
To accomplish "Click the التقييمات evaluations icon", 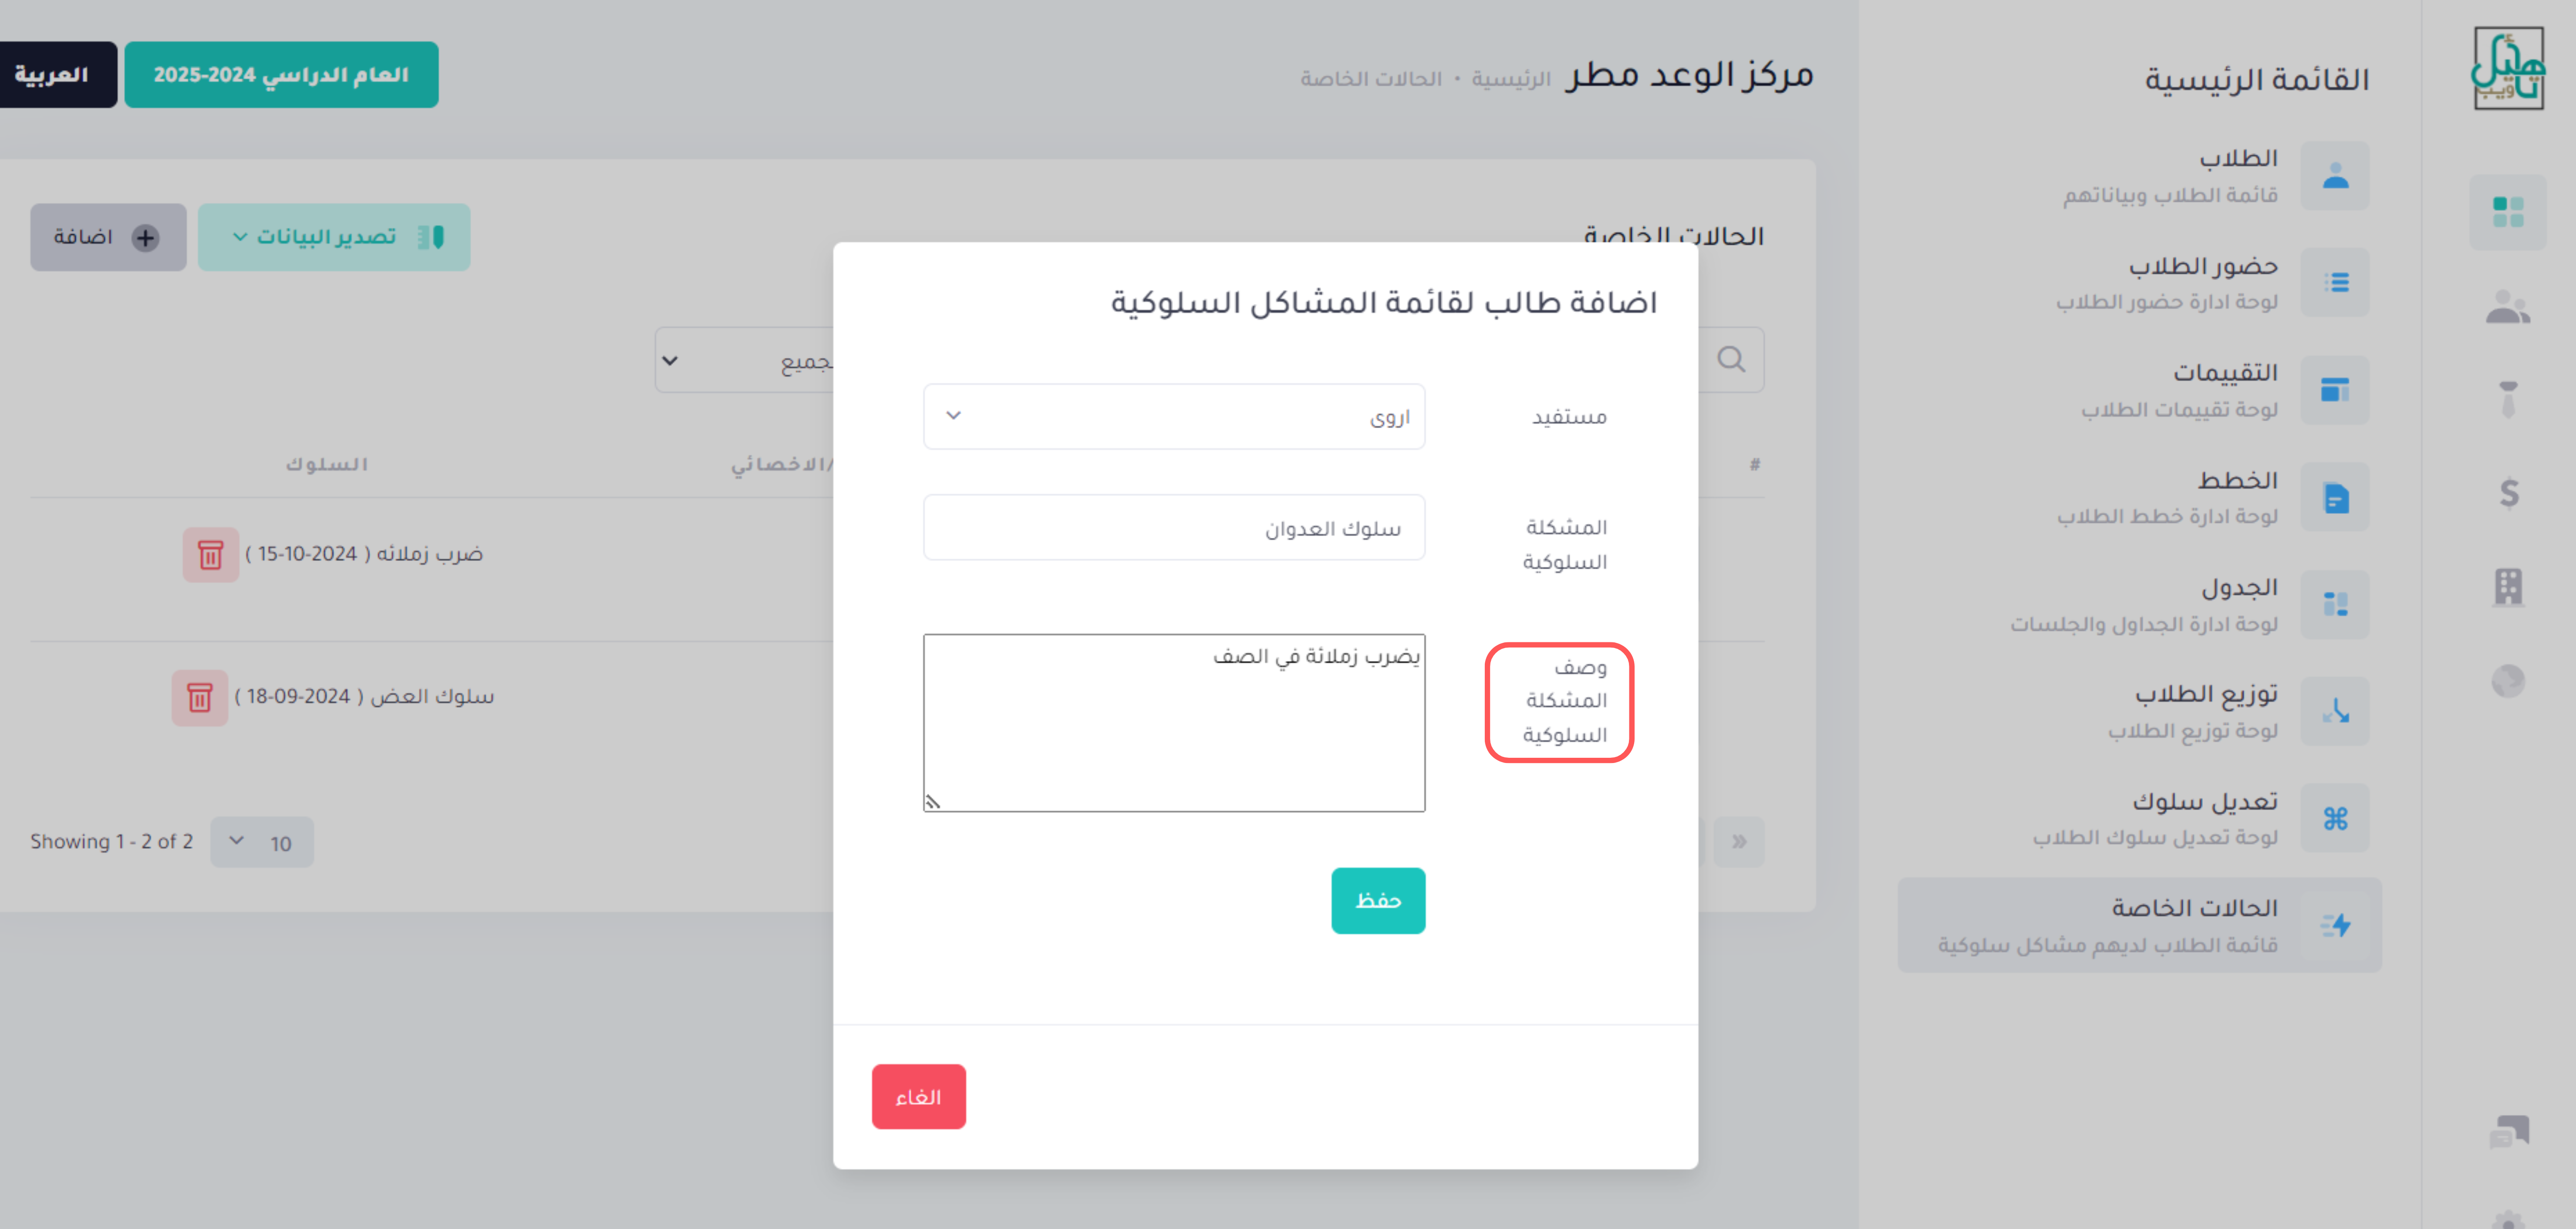I will pyautogui.click(x=2335, y=390).
